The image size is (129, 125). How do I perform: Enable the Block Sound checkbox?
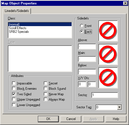point(45,88)
